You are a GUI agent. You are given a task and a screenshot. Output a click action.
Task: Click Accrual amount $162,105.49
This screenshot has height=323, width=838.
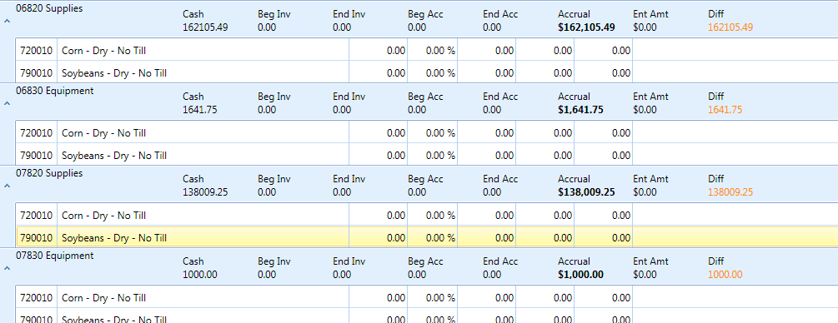pos(586,27)
